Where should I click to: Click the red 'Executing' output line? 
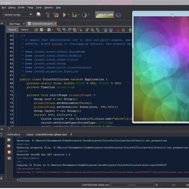pos(103,172)
